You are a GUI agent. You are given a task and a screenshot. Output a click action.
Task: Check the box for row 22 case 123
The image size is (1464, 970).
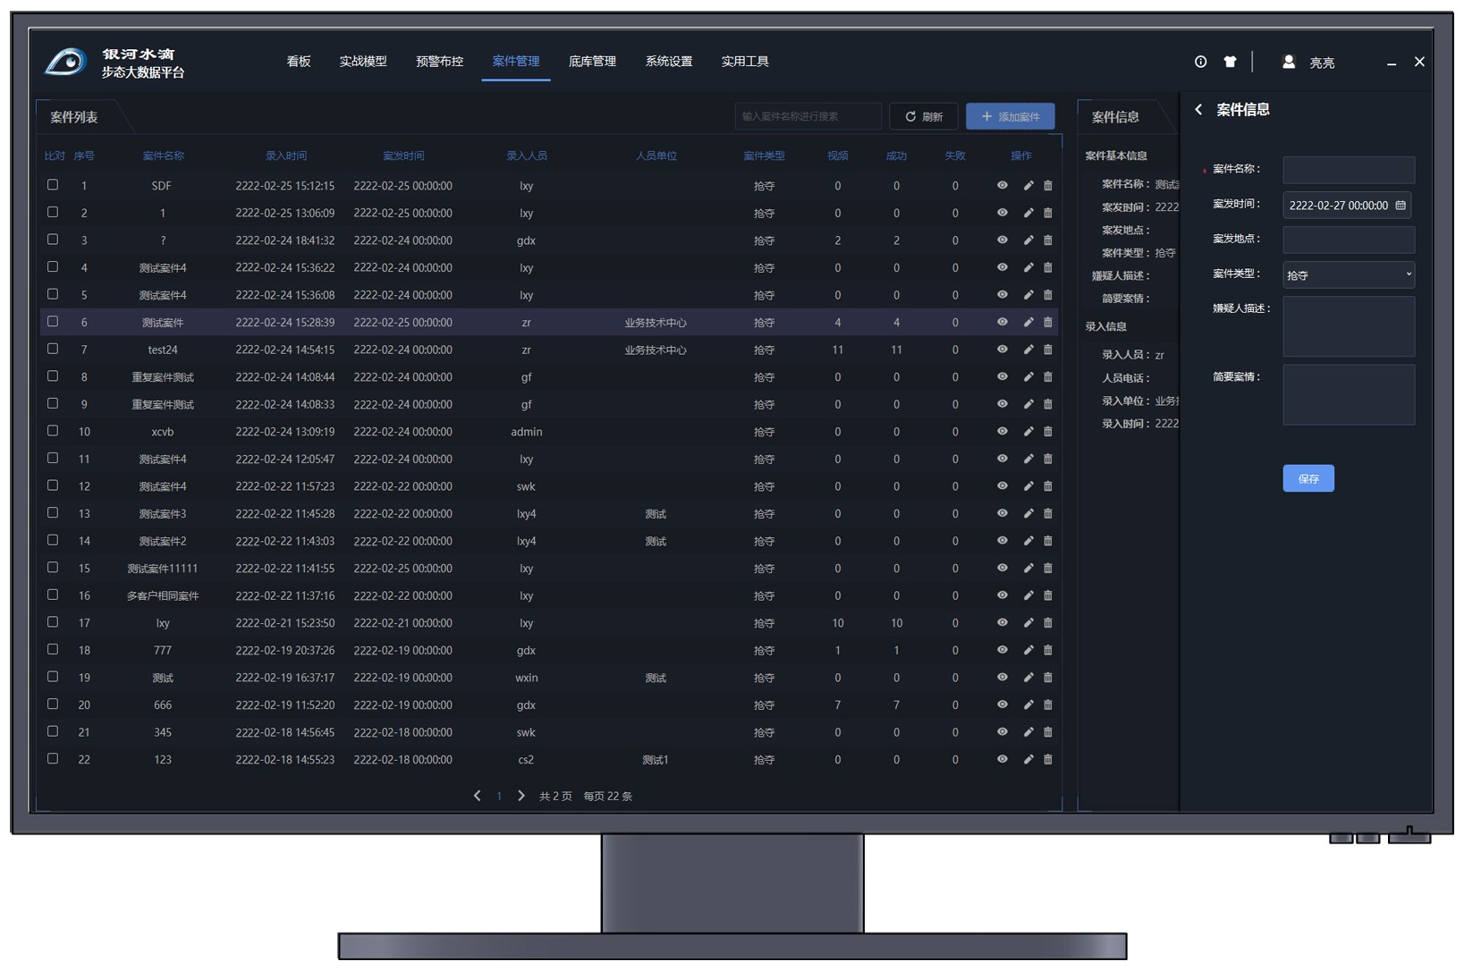click(x=53, y=759)
